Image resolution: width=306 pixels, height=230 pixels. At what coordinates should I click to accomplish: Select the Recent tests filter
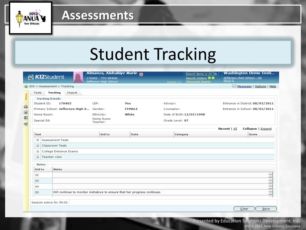224,129
